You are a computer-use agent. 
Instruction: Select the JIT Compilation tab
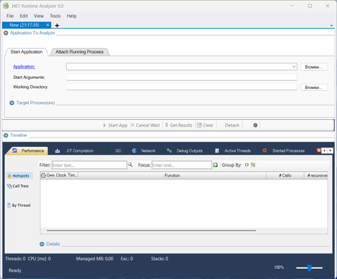(74, 151)
